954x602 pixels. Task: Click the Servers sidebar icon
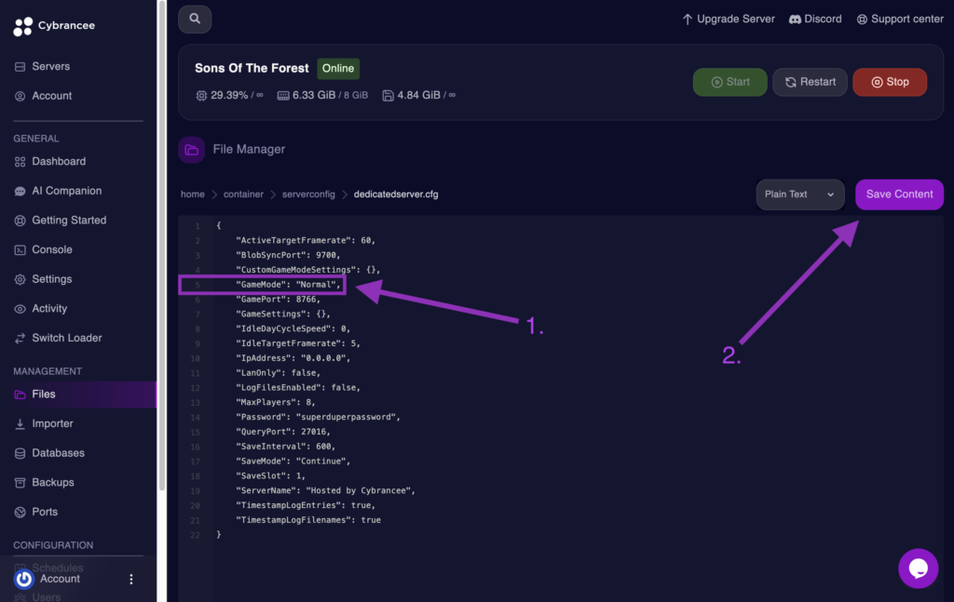coord(20,67)
